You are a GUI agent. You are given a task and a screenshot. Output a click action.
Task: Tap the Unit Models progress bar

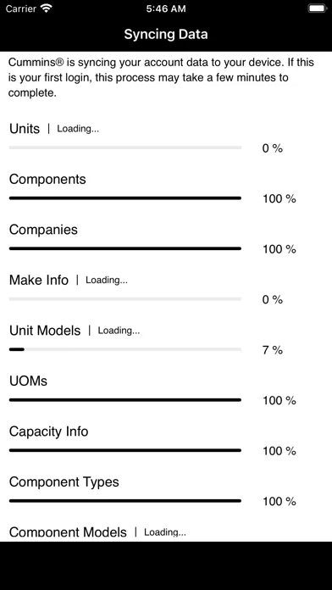tap(125, 349)
